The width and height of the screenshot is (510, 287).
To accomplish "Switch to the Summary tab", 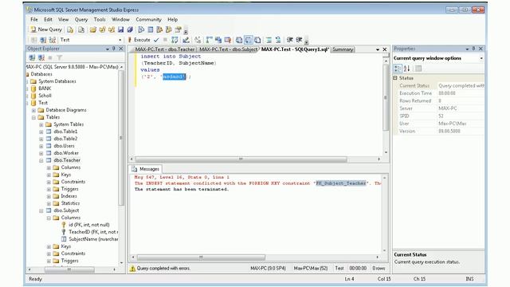I will [x=343, y=49].
